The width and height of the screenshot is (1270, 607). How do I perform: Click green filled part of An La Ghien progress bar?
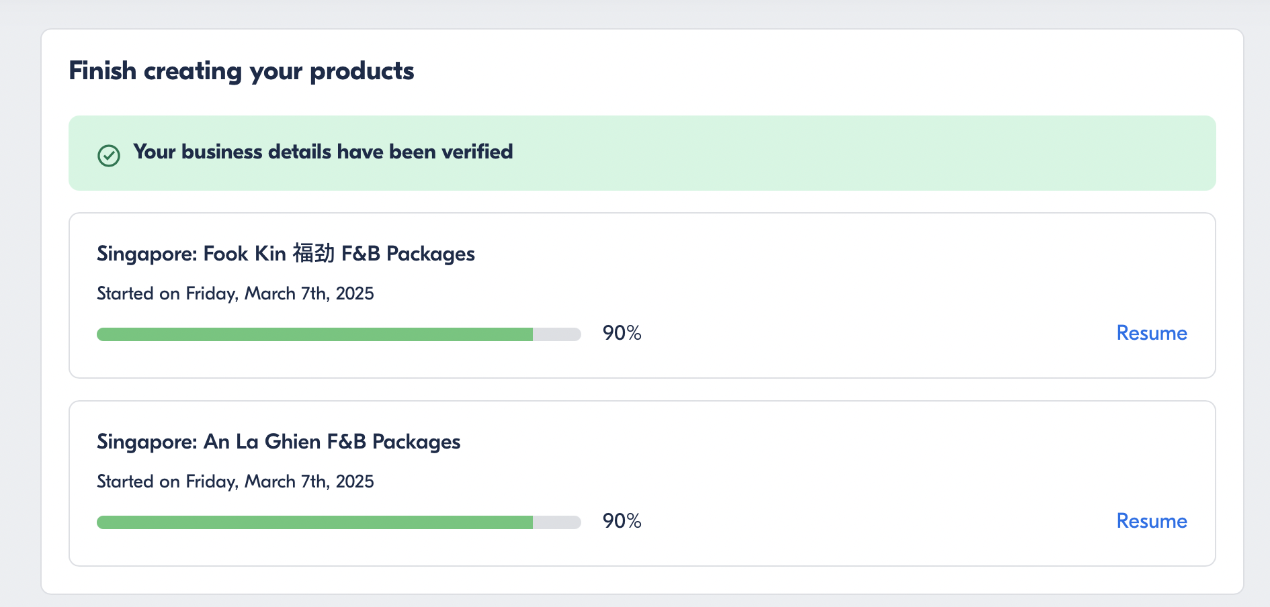pyautogui.click(x=314, y=522)
